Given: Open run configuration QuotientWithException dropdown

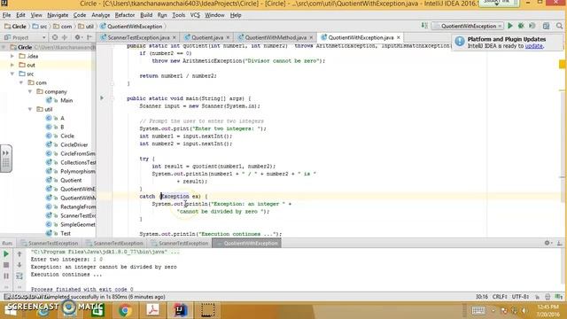Looking at the screenshot, I should point(468,26).
